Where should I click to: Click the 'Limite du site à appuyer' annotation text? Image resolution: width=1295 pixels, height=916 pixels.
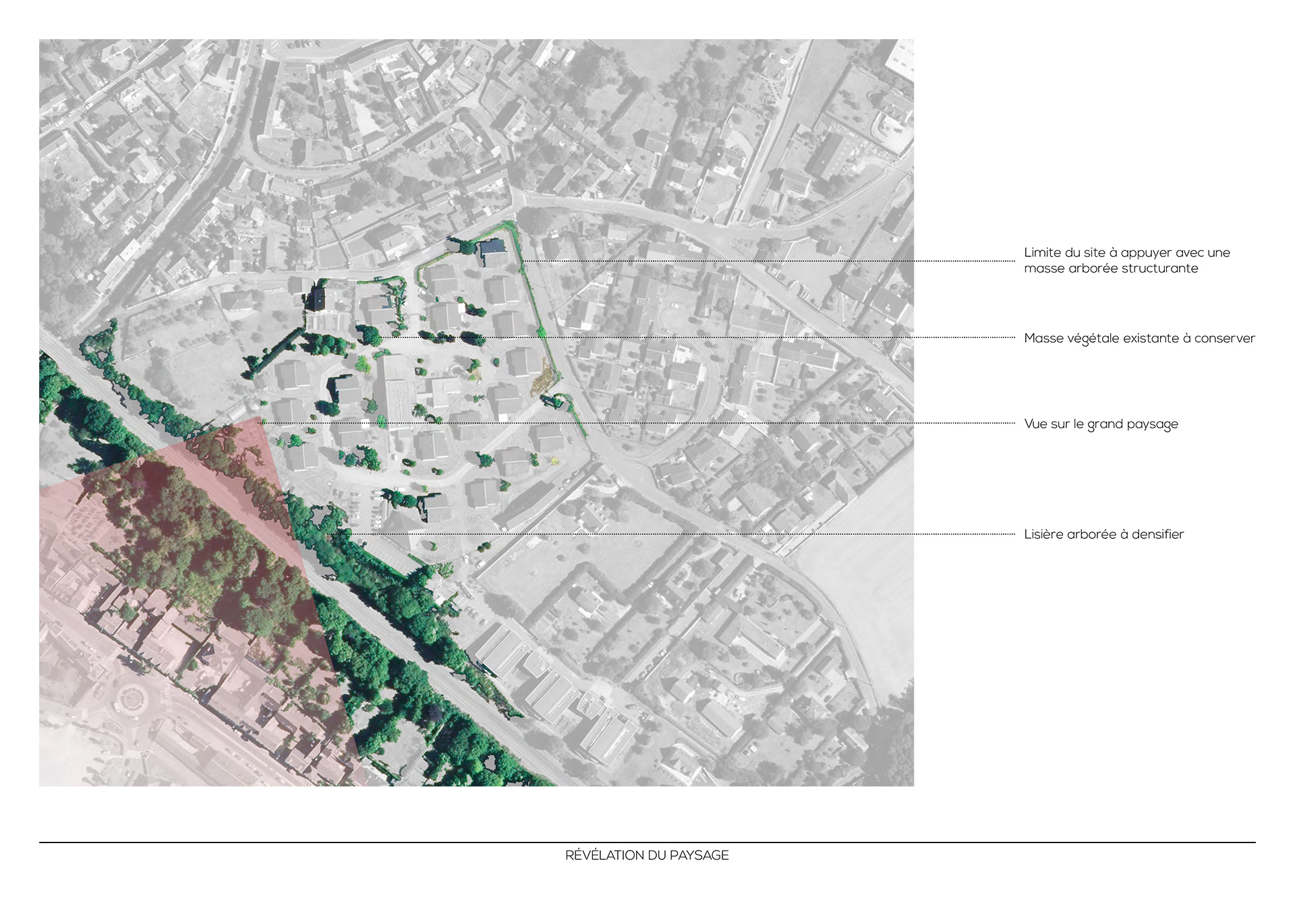click(x=1126, y=260)
